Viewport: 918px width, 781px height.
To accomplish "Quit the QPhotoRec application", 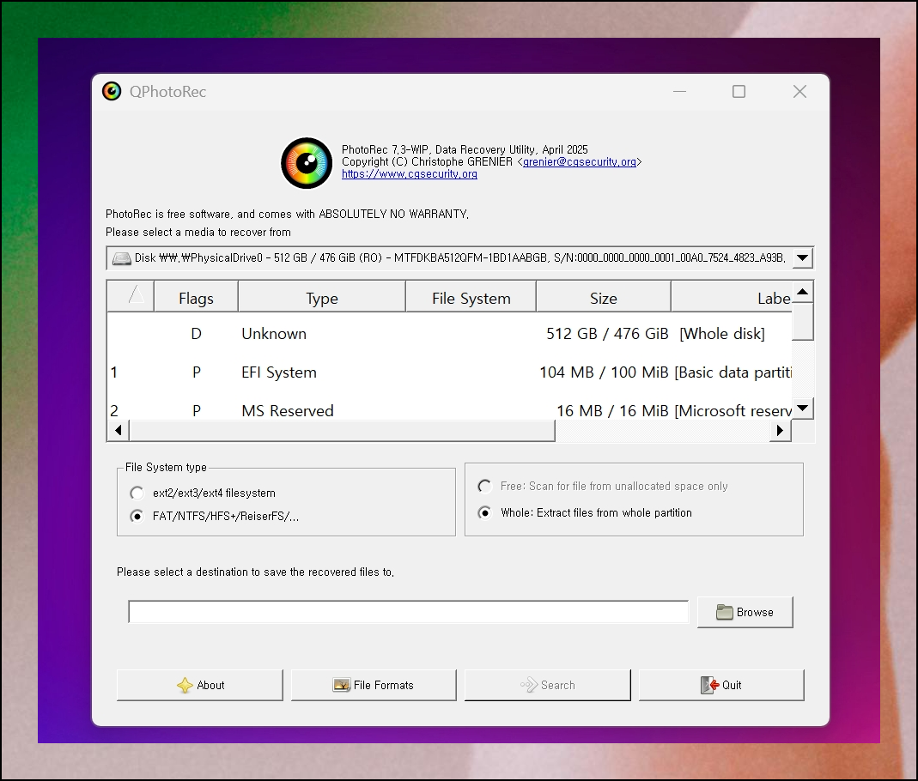I will coord(721,685).
